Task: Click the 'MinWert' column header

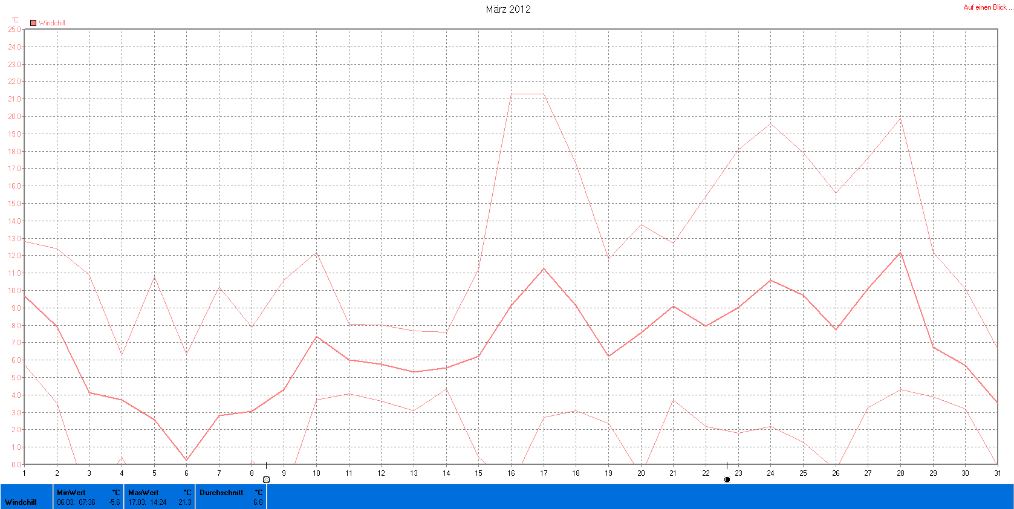Action: tap(71, 493)
